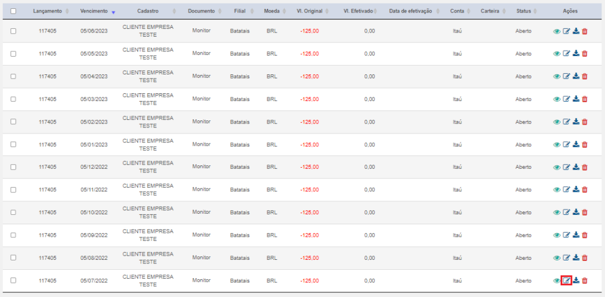Edit the entry due 05/06/2023

tap(567, 32)
